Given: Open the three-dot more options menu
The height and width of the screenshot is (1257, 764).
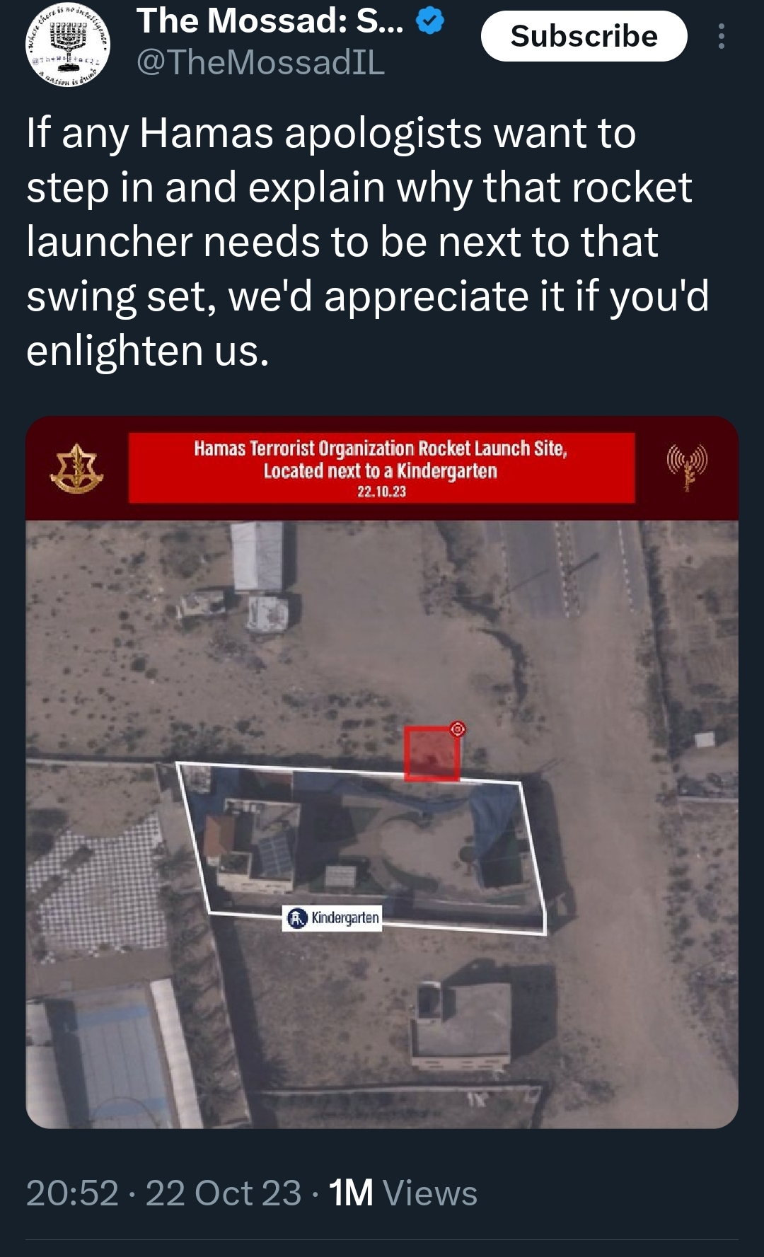Looking at the screenshot, I should (x=721, y=36).
